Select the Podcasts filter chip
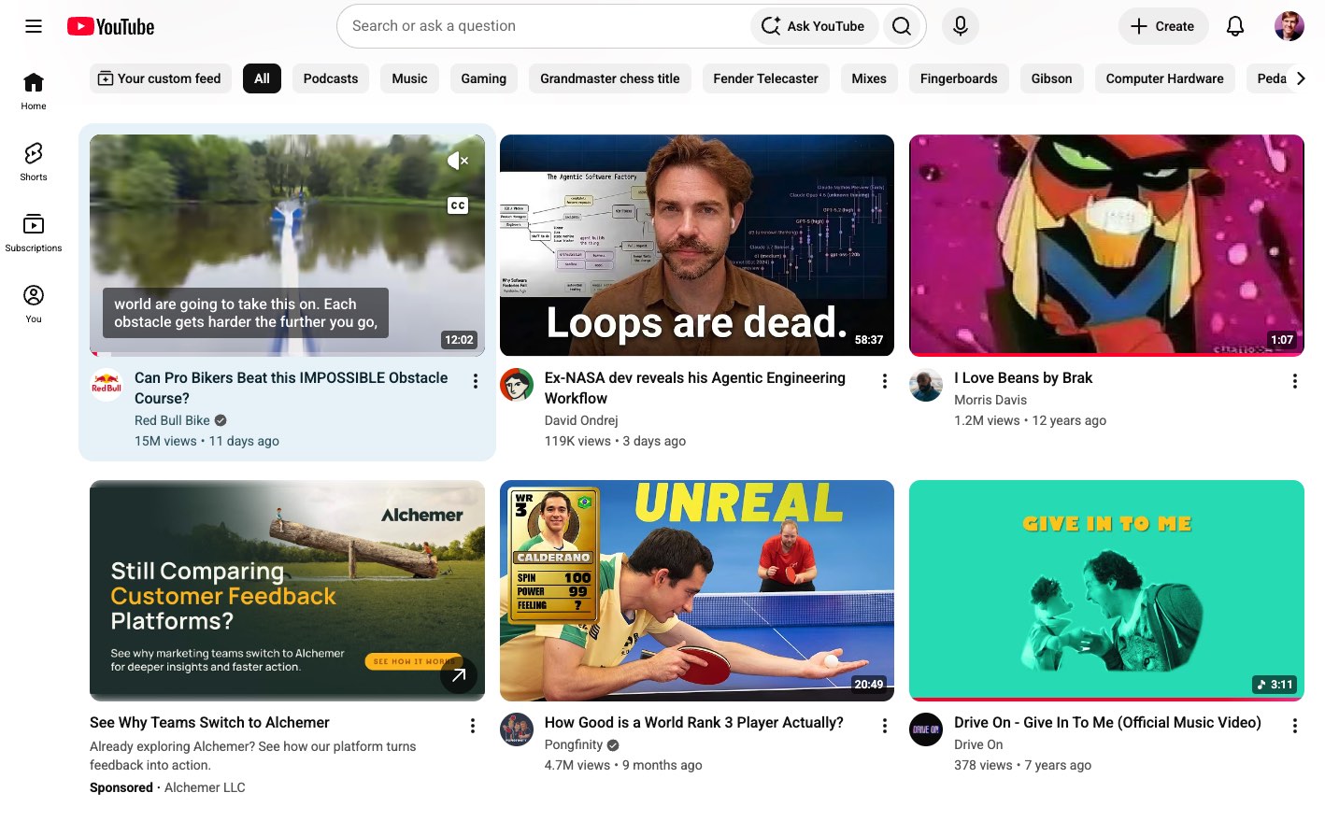This screenshot has height=821, width=1325. coord(331,78)
